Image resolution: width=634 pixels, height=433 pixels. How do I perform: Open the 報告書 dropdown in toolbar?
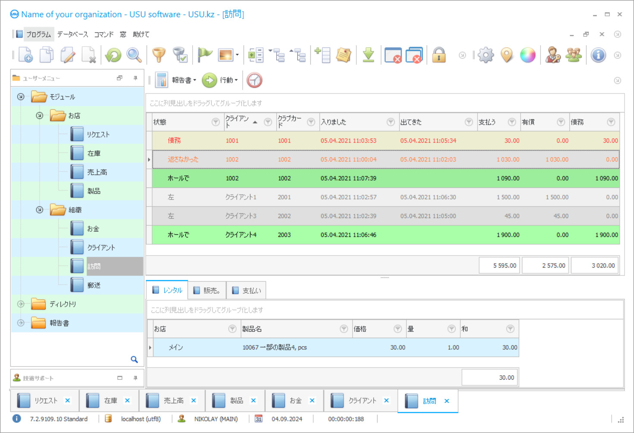click(x=184, y=80)
